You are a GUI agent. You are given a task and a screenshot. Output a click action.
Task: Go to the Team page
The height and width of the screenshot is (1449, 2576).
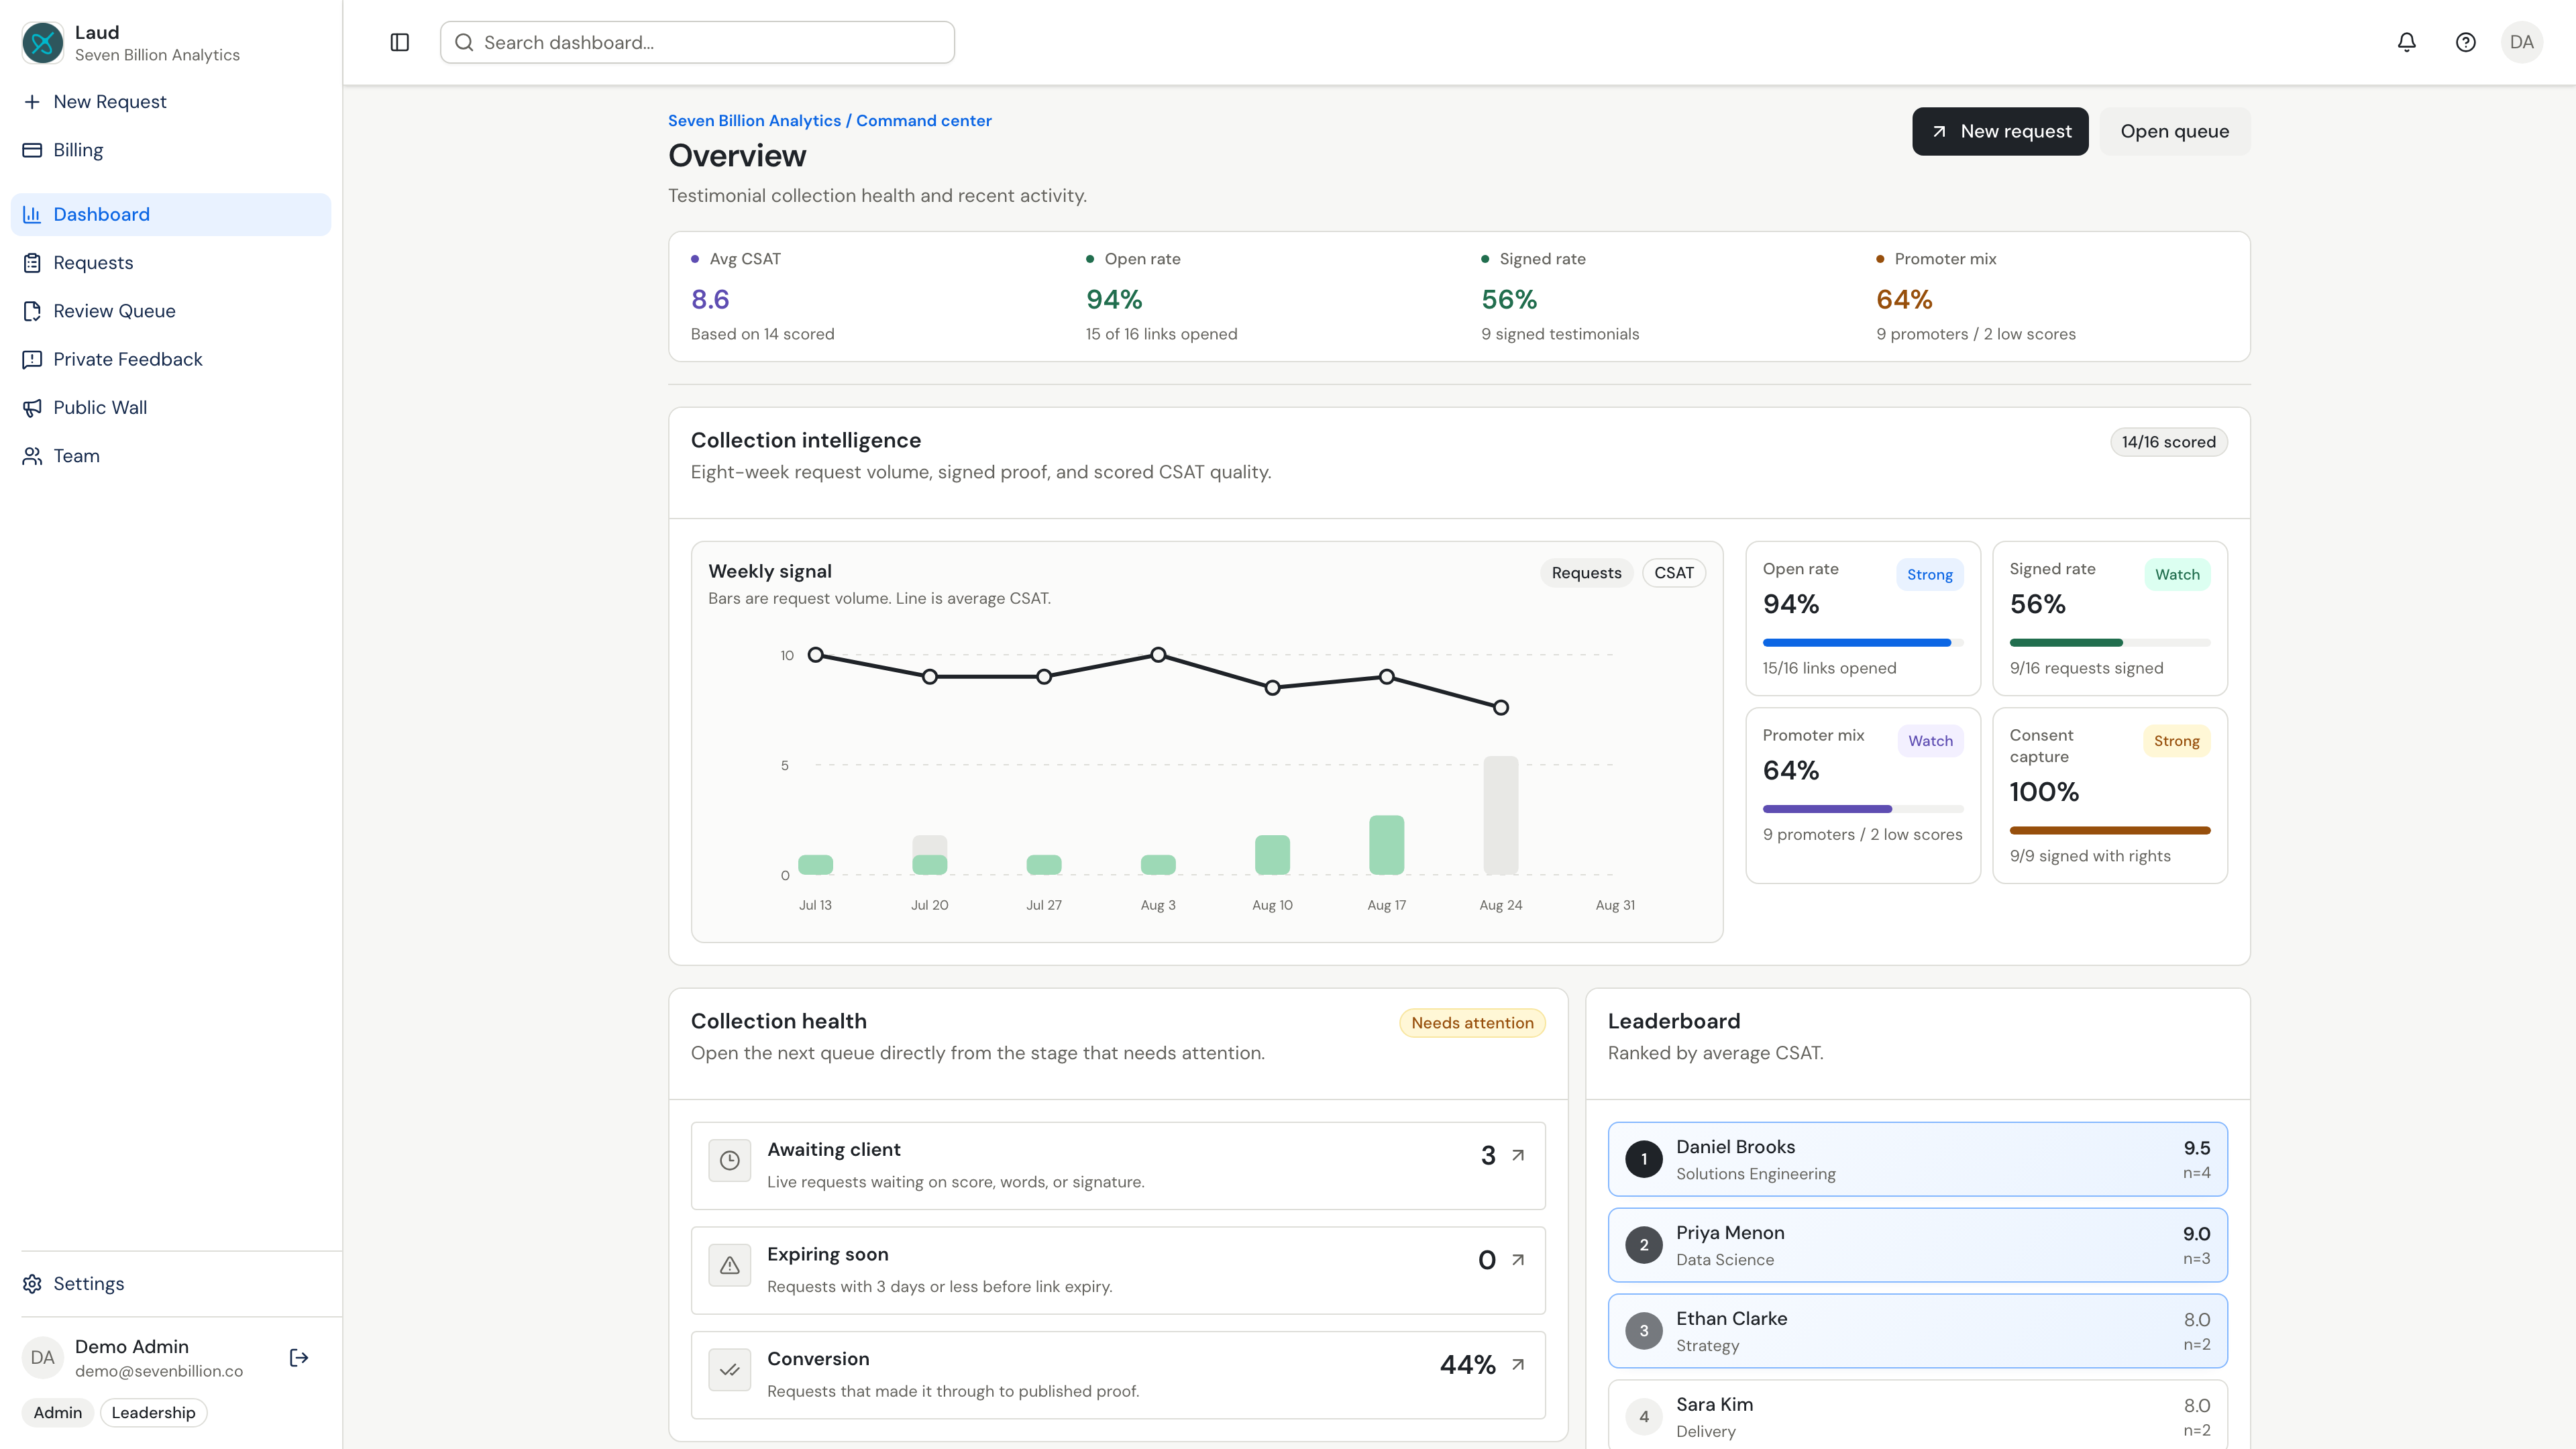click(171, 456)
